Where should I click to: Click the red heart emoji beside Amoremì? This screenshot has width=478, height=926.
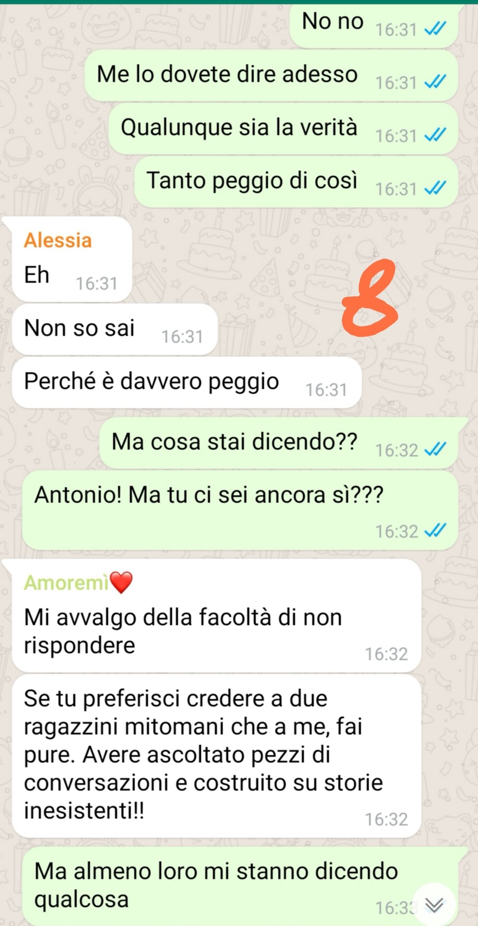[121, 583]
